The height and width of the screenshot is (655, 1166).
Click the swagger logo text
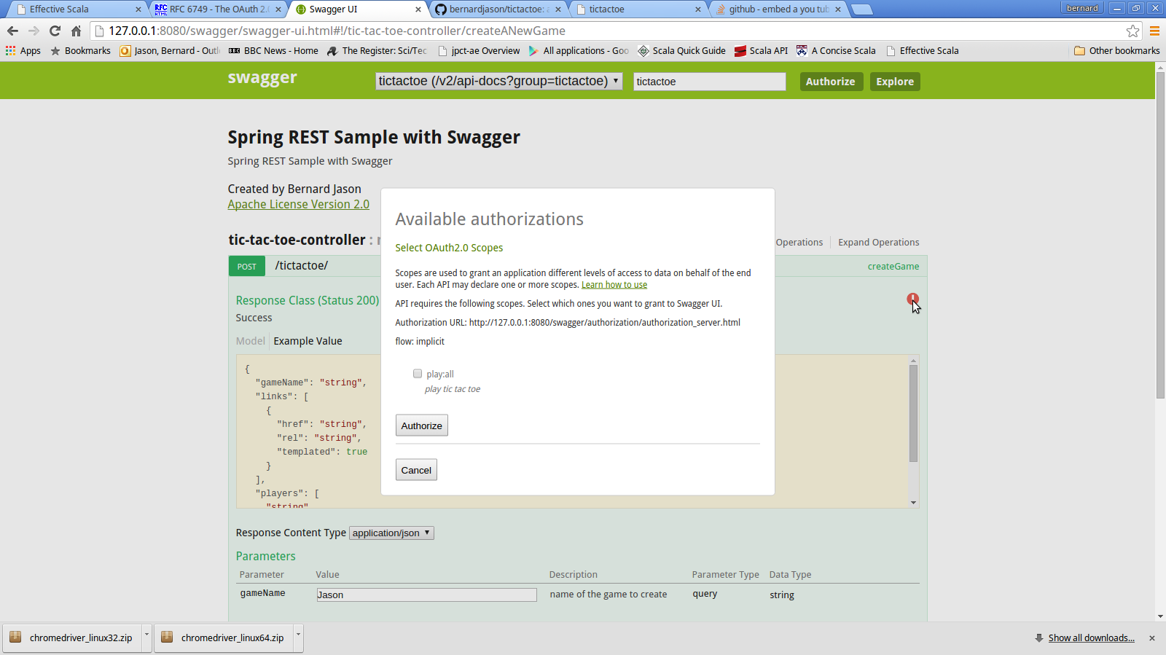[x=262, y=78]
